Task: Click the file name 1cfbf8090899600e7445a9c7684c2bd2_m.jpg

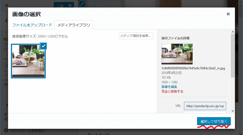Action: coord(193,68)
